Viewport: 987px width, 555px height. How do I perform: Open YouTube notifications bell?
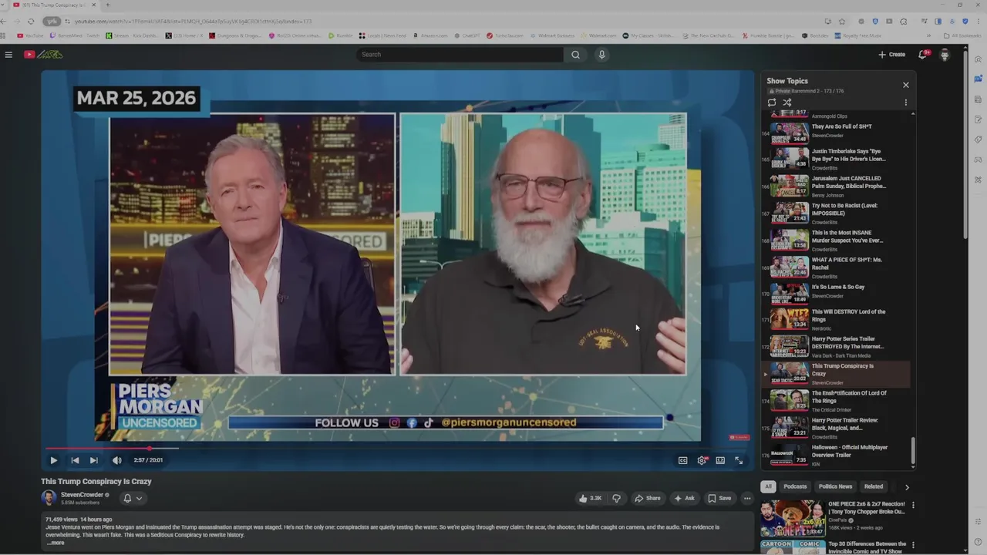tap(923, 55)
